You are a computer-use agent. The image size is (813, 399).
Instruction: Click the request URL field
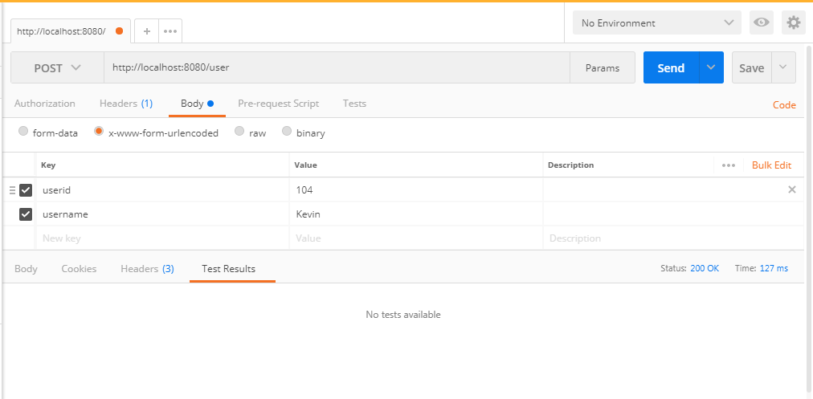[x=337, y=68]
